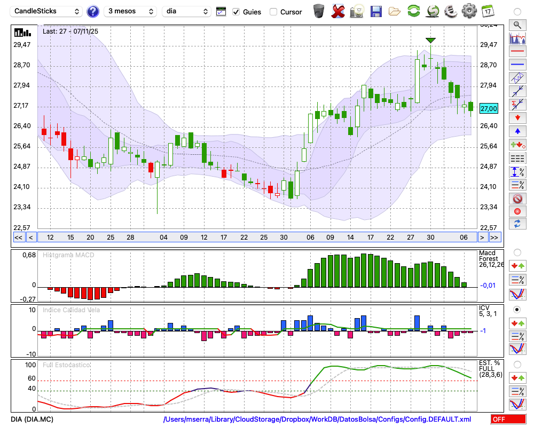The height and width of the screenshot is (427, 534).
Task: Enable the Cursor checkbox
Action: pos(273,12)
